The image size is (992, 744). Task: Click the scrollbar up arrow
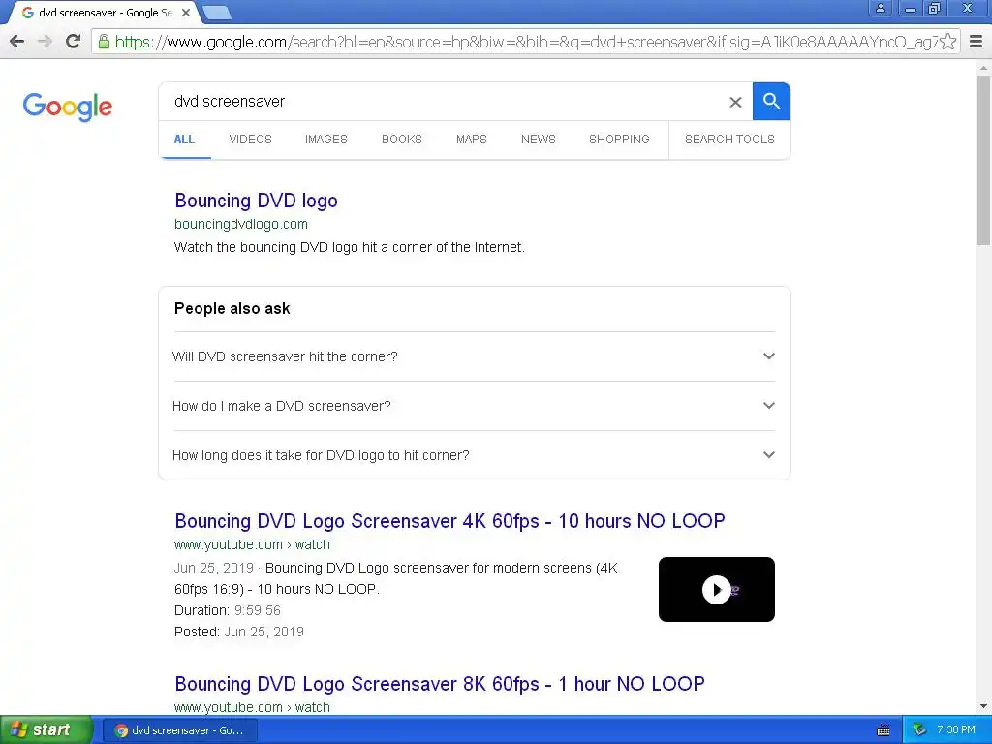coord(983,67)
